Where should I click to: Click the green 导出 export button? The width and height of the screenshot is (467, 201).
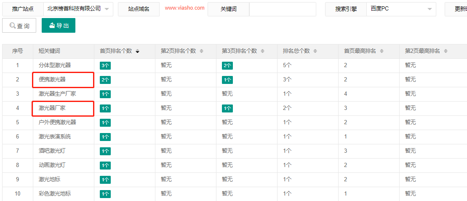(x=59, y=26)
